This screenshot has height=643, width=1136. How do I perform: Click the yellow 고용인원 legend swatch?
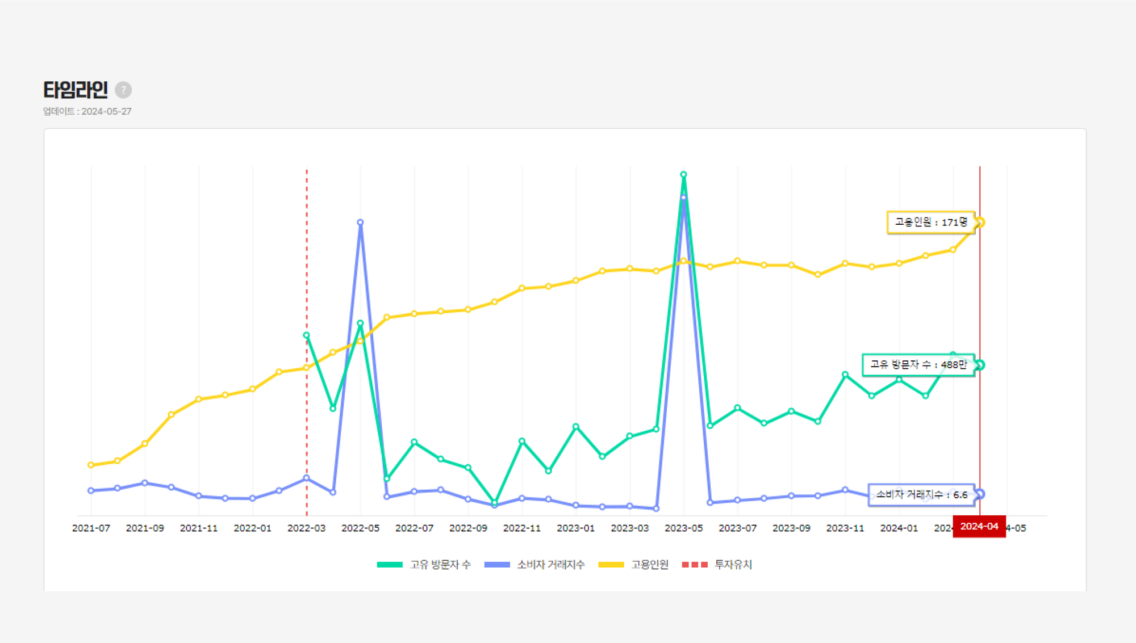point(611,565)
